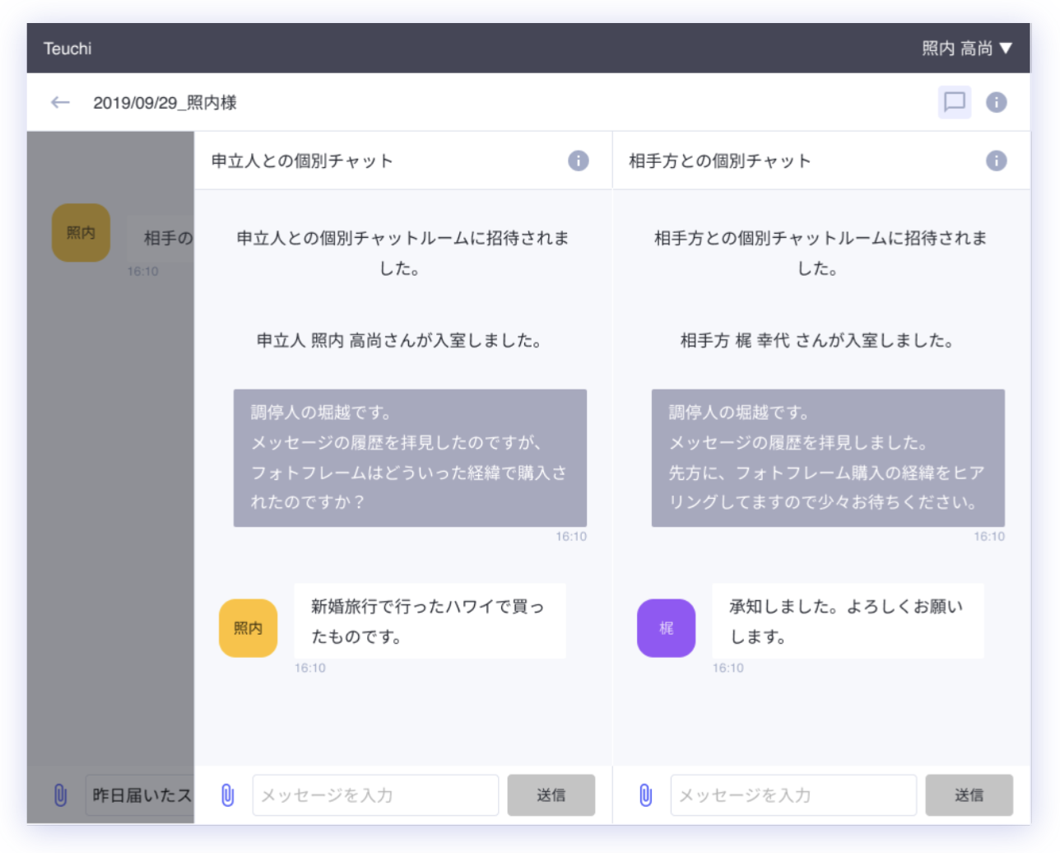Send message in applicant chat
Screen dimensions: 1060x853
click(551, 795)
